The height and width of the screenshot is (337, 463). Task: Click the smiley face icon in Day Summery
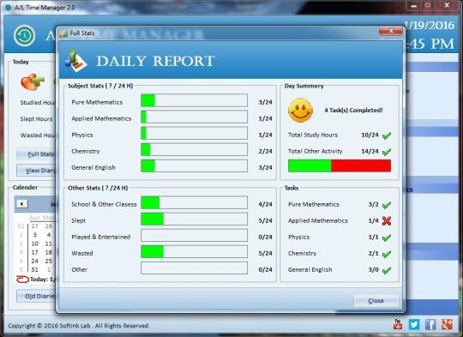300,111
